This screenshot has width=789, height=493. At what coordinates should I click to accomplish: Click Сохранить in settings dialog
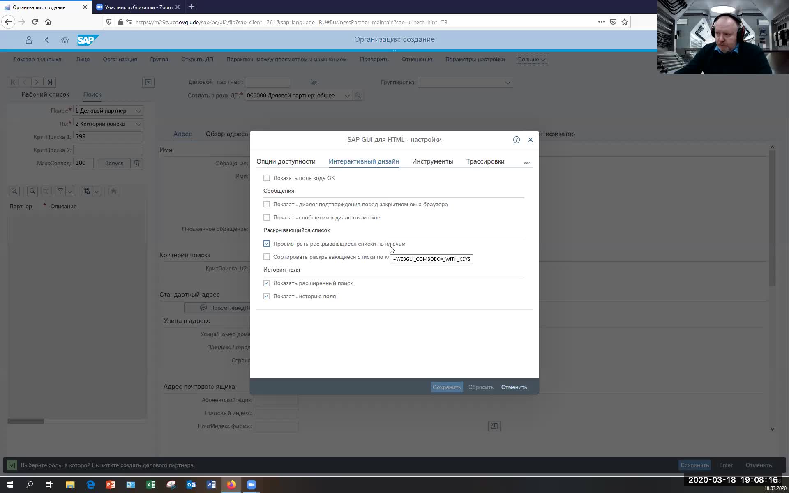tap(447, 387)
